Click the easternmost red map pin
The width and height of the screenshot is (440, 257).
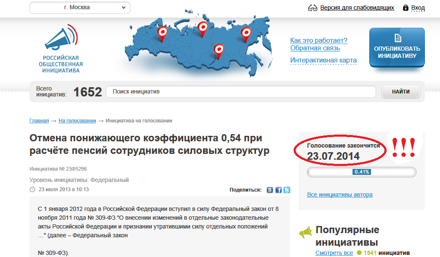pos(246,34)
